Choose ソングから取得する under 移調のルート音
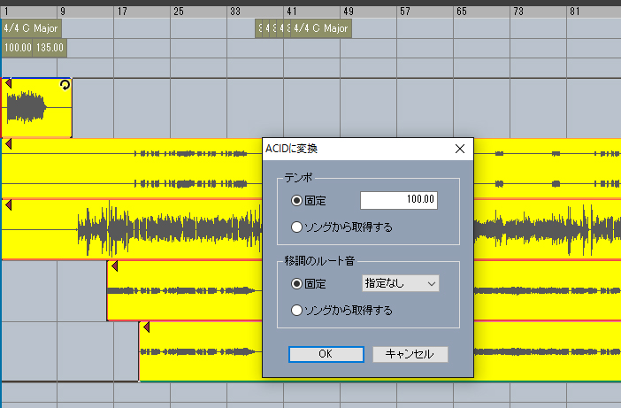 pyautogui.click(x=297, y=311)
